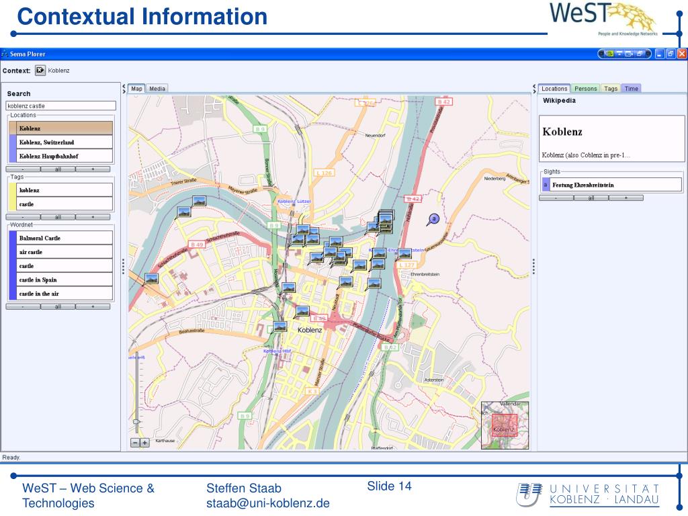
Task: Click the overview mini-map red viewport box
Action: [x=504, y=425]
